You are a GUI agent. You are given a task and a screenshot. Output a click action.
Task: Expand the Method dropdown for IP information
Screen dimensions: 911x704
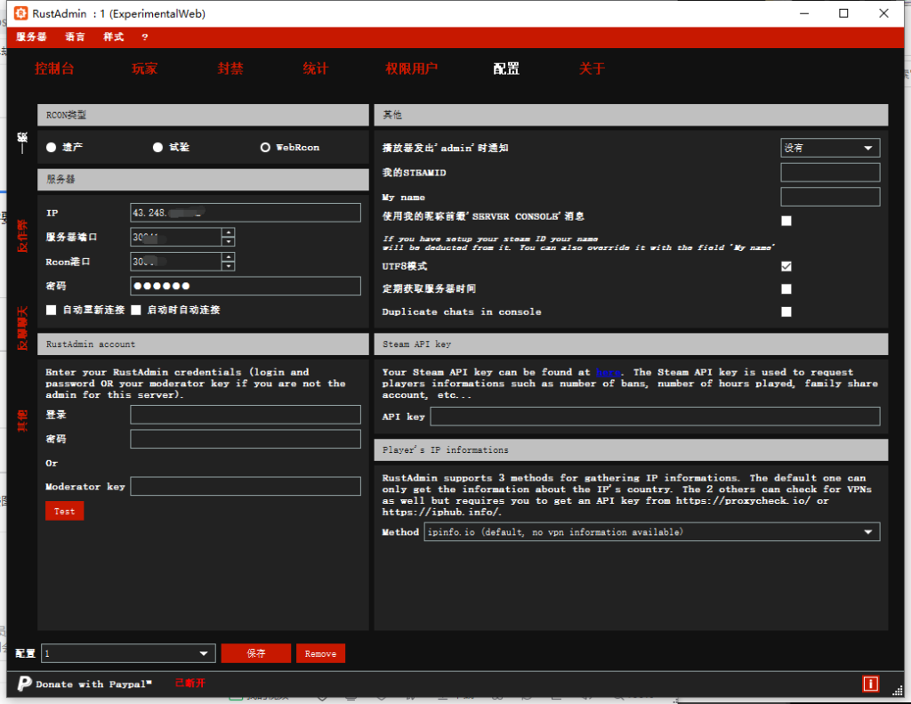tap(652, 532)
